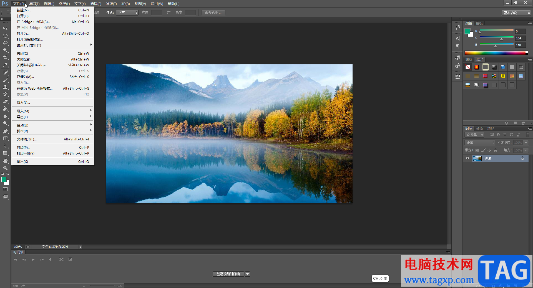Image resolution: width=533 pixels, height=288 pixels.
Task: Choose 打印(P)... menu entry
Action: (x=53, y=147)
